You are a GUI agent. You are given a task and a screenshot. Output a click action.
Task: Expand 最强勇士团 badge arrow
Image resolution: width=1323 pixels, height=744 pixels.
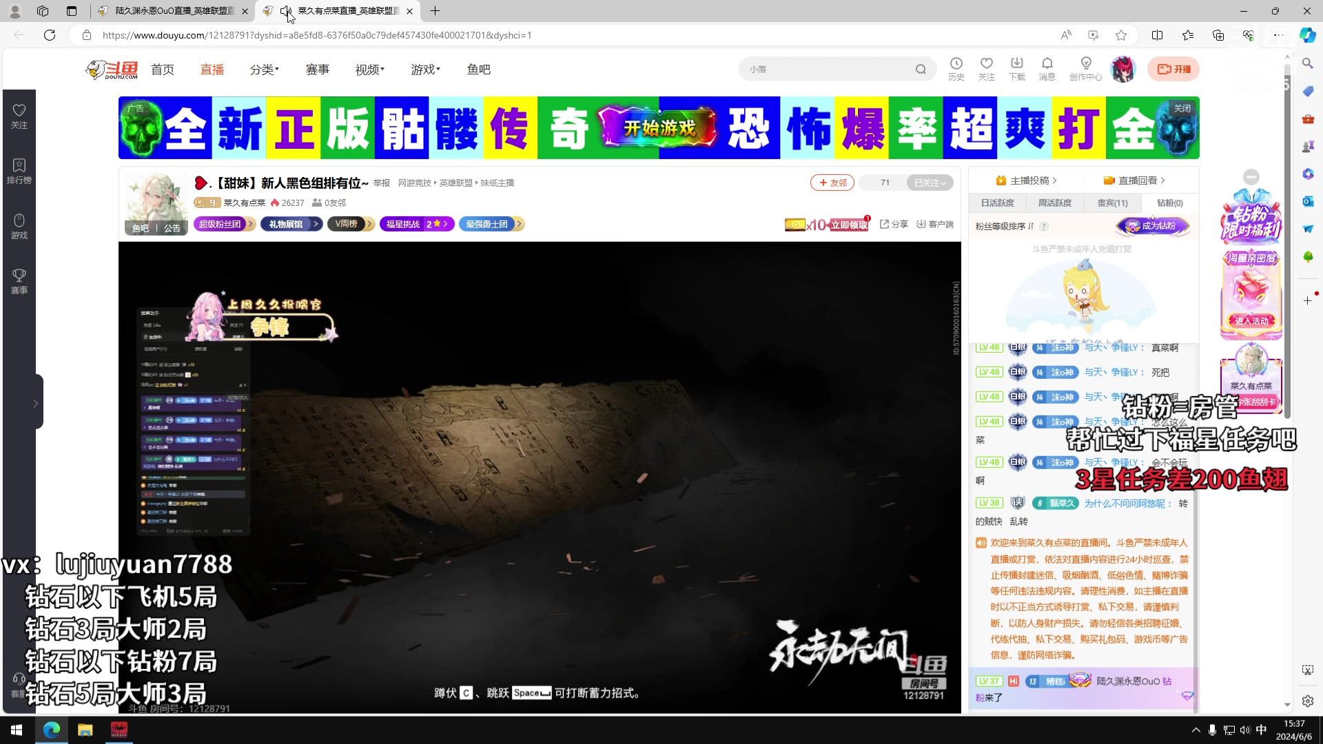pos(519,224)
